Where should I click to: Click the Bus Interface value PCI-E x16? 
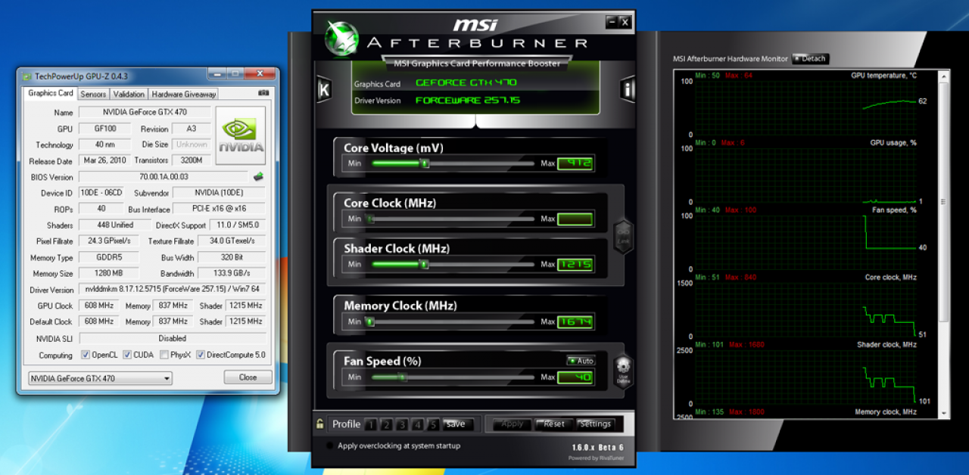(x=219, y=209)
